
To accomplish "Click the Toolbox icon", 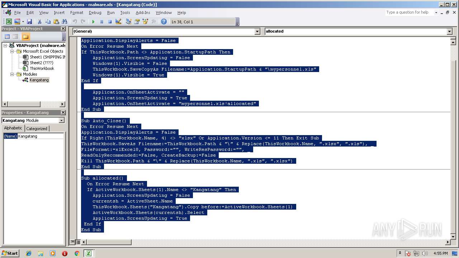I will tap(153, 22).
